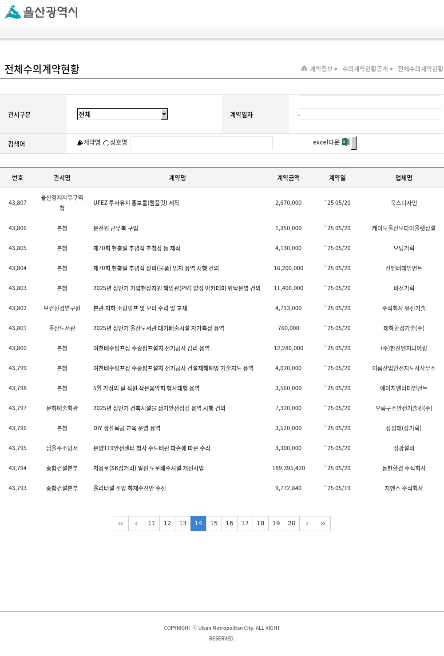Open contract 여천배수펌프장 건설재해예방 기술지도 용역

[x=173, y=368]
